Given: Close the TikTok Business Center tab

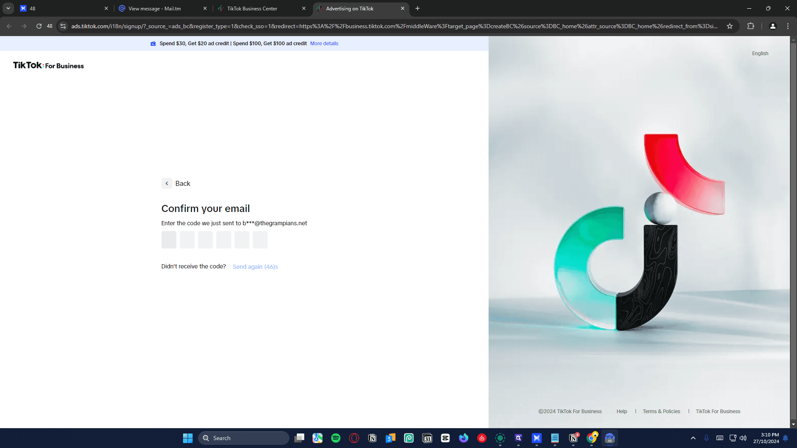Looking at the screenshot, I should tap(304, 8).
